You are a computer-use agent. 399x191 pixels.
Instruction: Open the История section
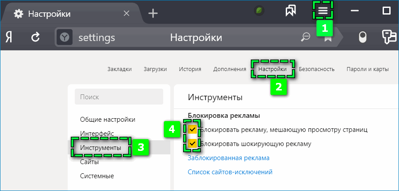[x=190, y=69]
